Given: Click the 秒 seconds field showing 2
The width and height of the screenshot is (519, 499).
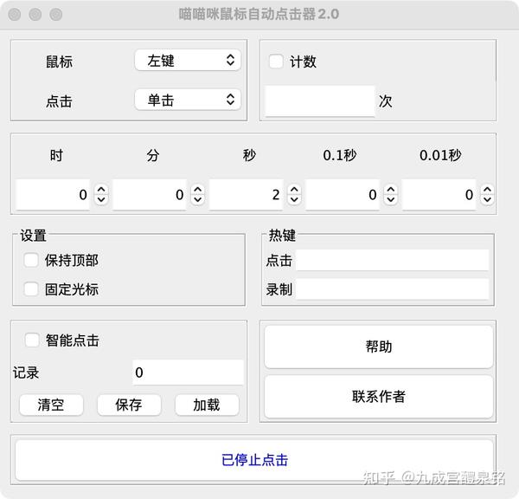Looking at the screenshot, I should click(x=246, y=195).
